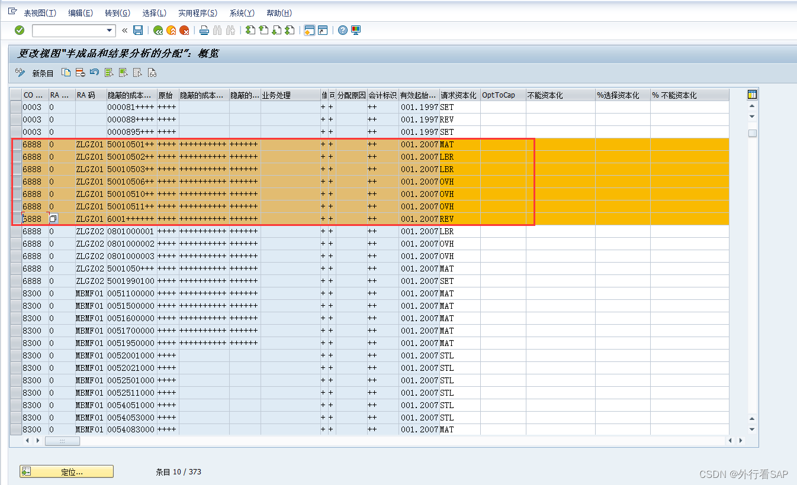
Task: Go to next page icon
Action: coord(277,30)
